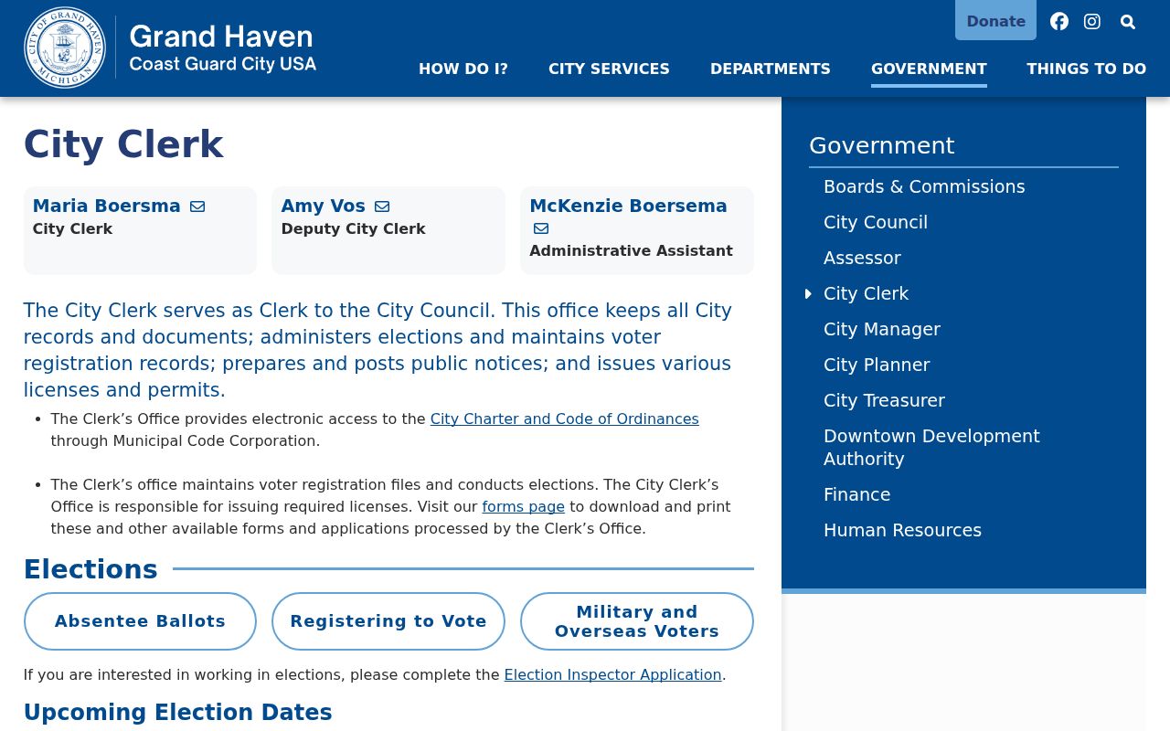1170x731 pixels.
Task: Click the search magnifier icon
Action: pyautogui.click(x=1128, y=22)
